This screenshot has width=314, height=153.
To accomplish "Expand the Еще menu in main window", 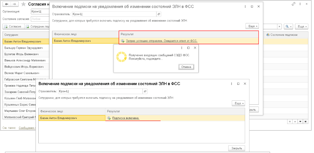I will [302, 26].
